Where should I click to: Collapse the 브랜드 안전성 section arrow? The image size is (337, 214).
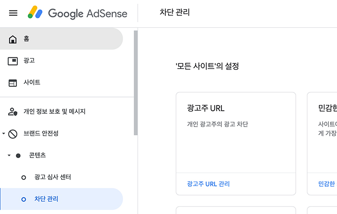[x=4, y=133]
